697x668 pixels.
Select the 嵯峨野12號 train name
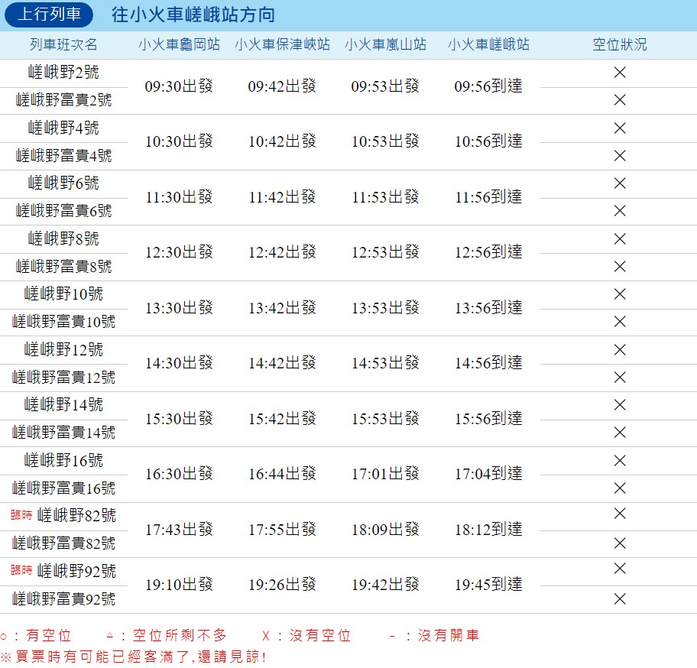(63, 350)
